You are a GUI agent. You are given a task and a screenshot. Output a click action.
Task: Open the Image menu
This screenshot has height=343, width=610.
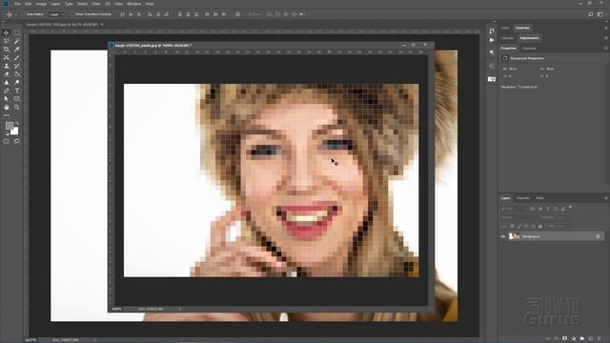[41, 4]
